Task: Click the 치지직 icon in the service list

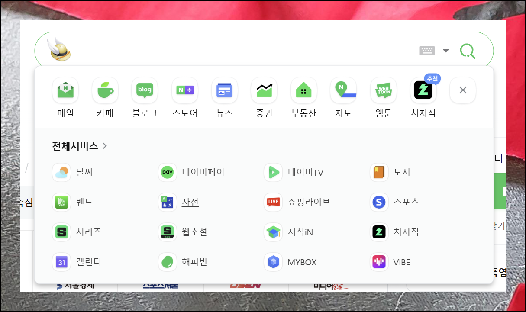Action: tap(379, 232)
